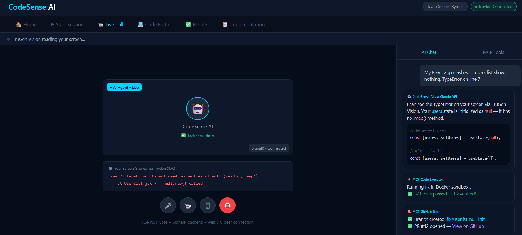Click the Implementation clipboard icon

[x=225, y=25]
